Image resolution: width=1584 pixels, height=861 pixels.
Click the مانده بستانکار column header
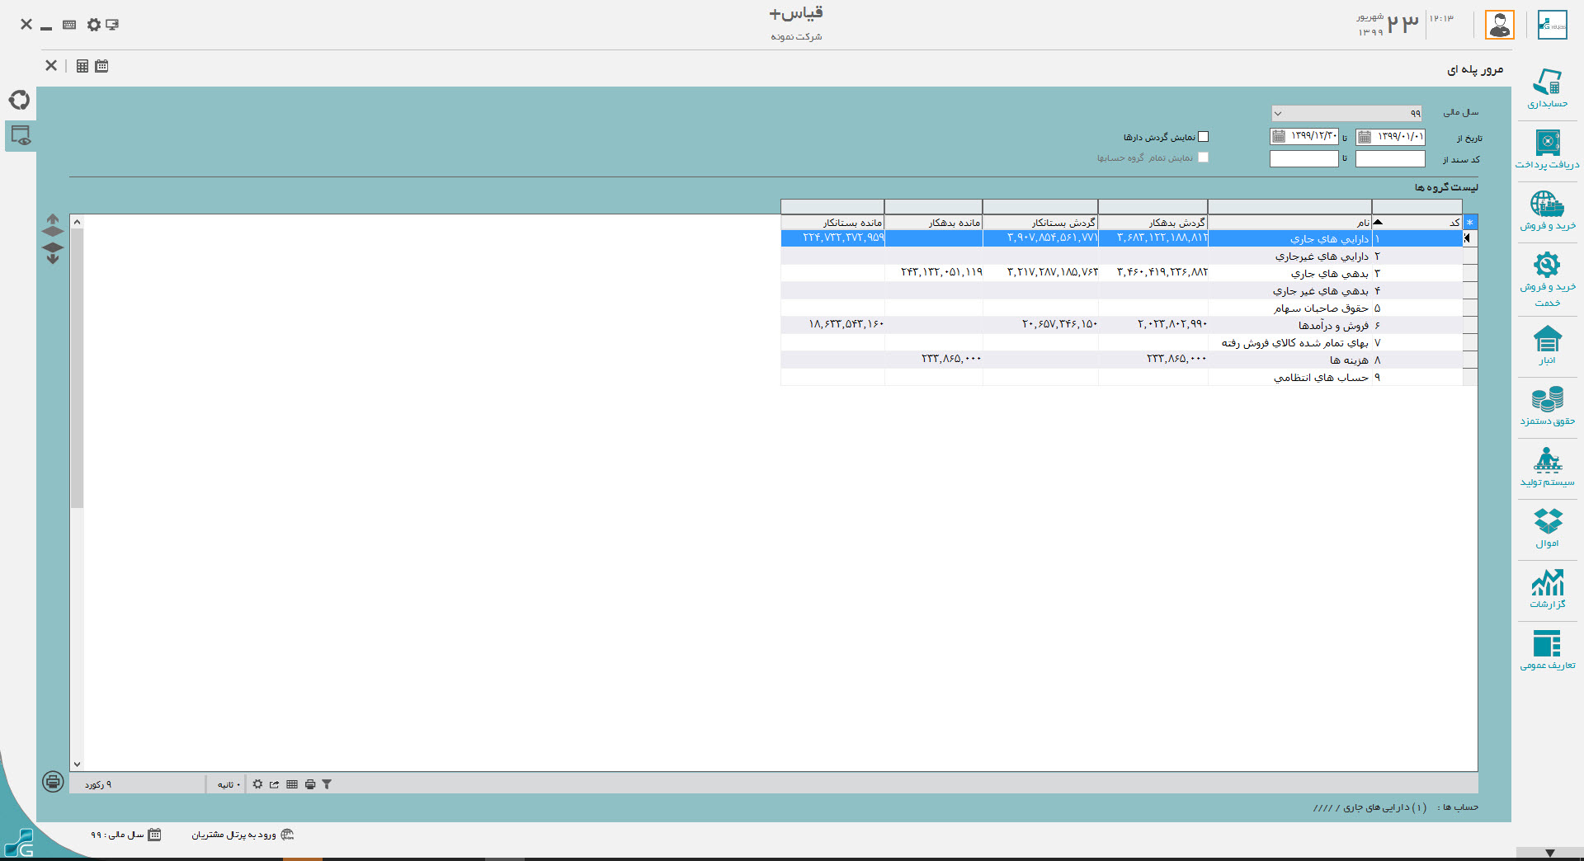(832, 223)
